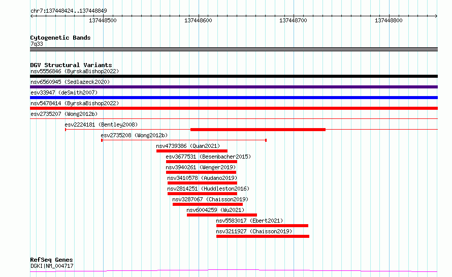Open the esv33947 (deSmith2007) label
This screenshot has height=277, width=452.
coord(64,93)
